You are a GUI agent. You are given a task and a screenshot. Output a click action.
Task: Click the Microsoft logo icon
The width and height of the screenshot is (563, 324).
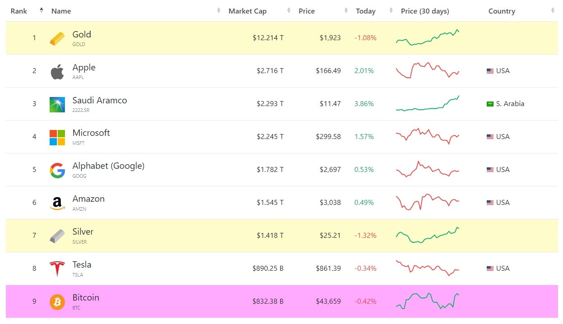pyautogui.click(x=57, y=137)
